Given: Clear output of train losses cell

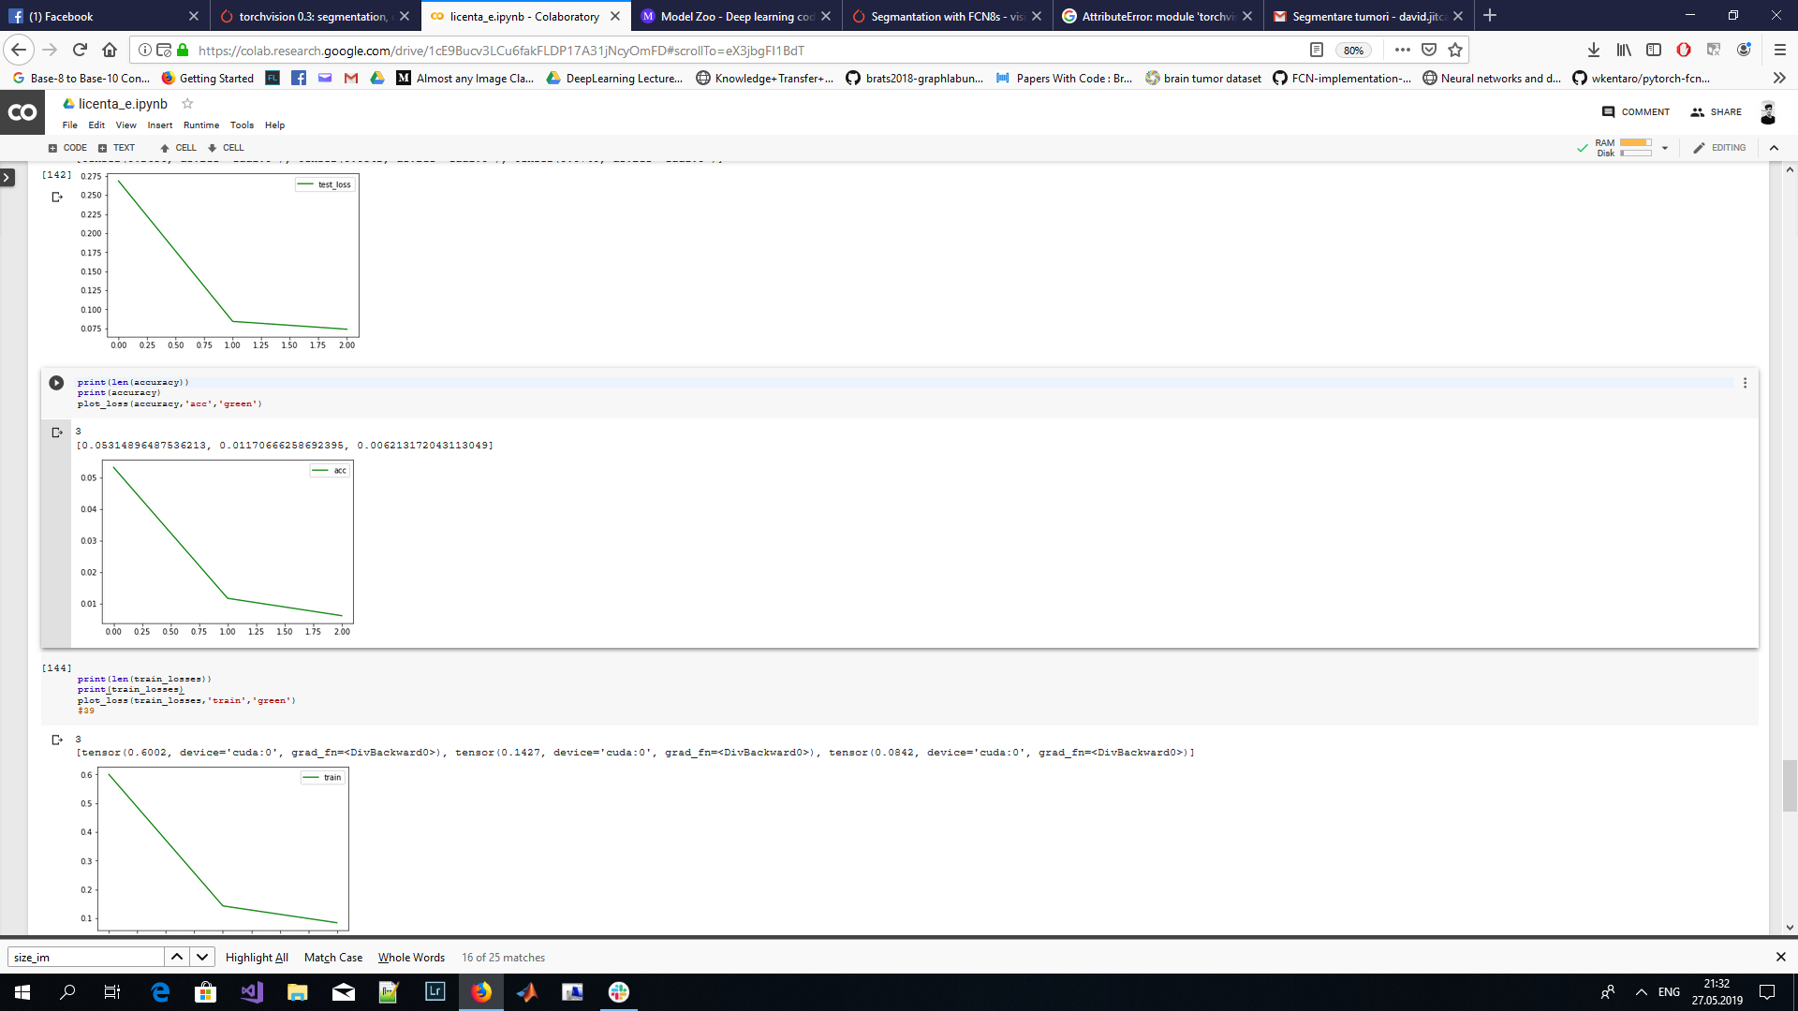Looking at the screenshot, I should click(x=56, y=740).
